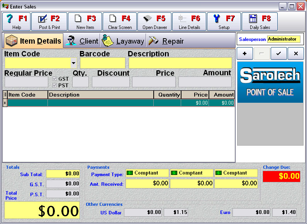
Task: Click the checkmark confirm button
Action: (x=278, y=54)
